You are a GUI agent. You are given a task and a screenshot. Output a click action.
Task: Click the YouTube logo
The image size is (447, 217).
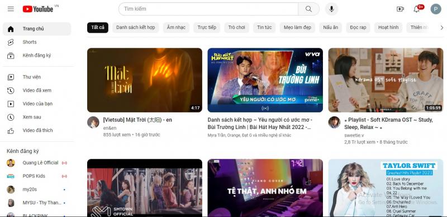38,9
